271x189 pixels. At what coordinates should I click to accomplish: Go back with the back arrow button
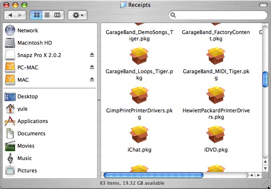coord(10,15)
